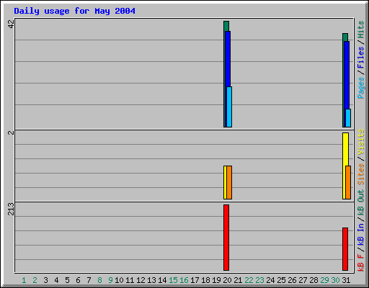Click the red 'kB F' legend label
Screen dimensions: 369x288
point(361,263)
